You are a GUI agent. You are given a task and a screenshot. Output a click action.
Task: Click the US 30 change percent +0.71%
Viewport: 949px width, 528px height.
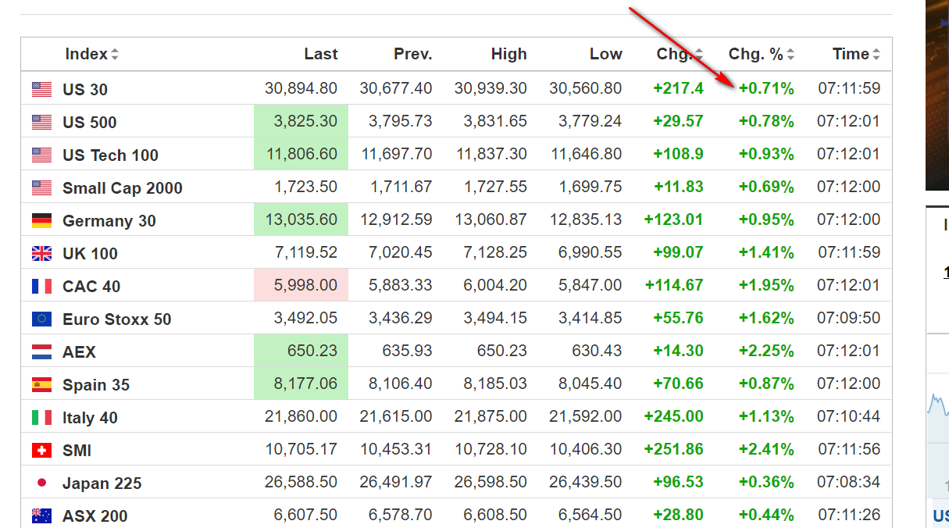pos(766,88)
